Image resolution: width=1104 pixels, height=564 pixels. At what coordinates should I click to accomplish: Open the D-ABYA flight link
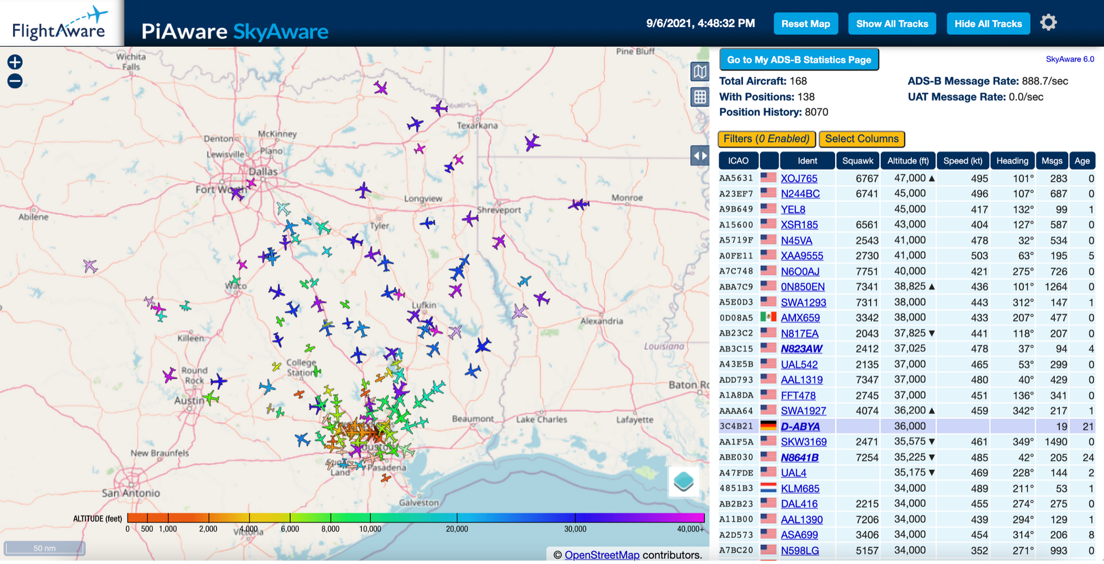[x=800, y=426]
